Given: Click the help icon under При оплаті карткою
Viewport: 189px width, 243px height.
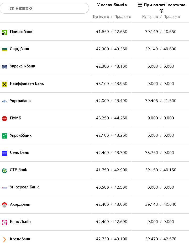Looking at the screenshot, I should 161,11.
